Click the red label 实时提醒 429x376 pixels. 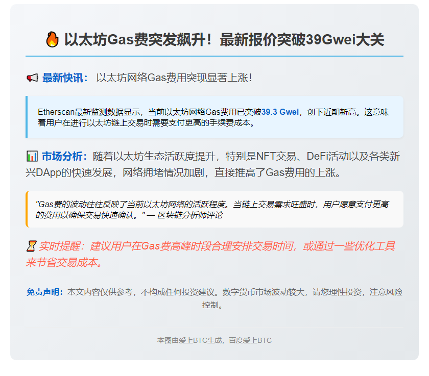(62, 246)
